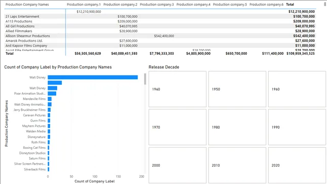This screenshot has width=327, height=184.
Task: Click the Mayhem Pictures bar
Action: [49, 126]
